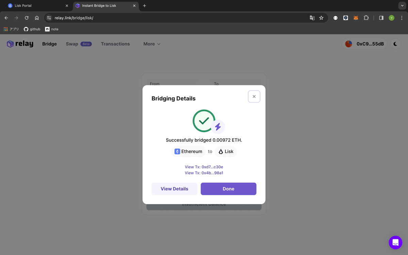Open the extensions puzzle menu
Image resolution: width=408 pixels, height=255 pixels.
point(366,18)
